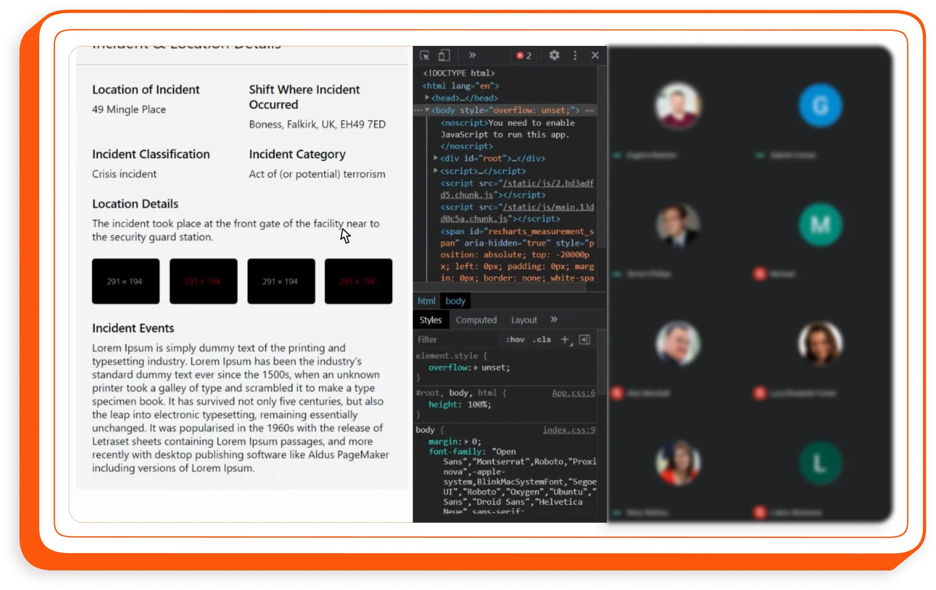Image resolution: width=936 pixels, height=590 pixels.
Task: Focus the styles Filter field
Action: pyautogui.click(x=457, y=339)
